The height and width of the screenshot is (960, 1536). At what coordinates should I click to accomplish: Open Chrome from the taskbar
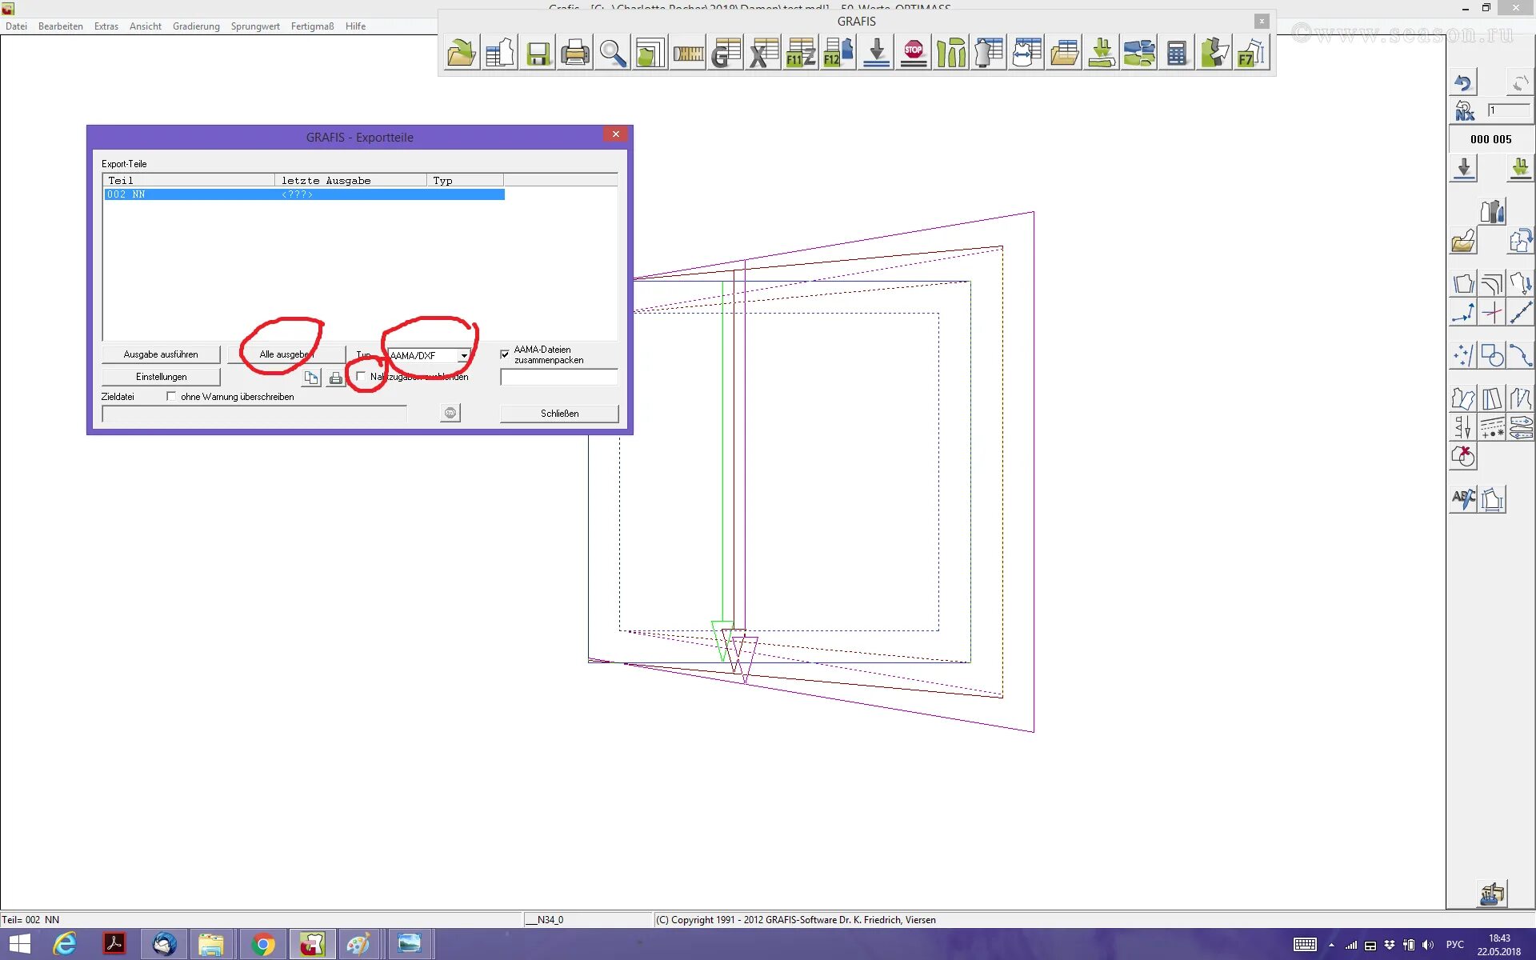262,945
